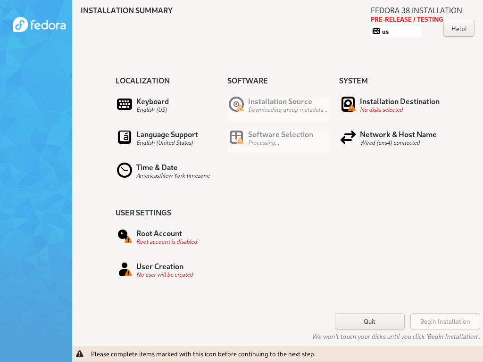Open the Root Account key icon

125,236
